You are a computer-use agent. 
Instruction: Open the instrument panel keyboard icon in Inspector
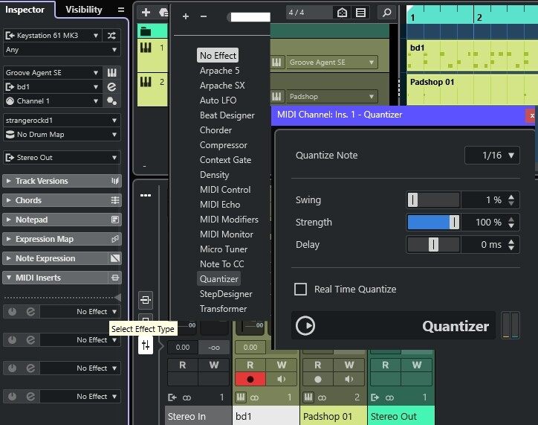112,72
